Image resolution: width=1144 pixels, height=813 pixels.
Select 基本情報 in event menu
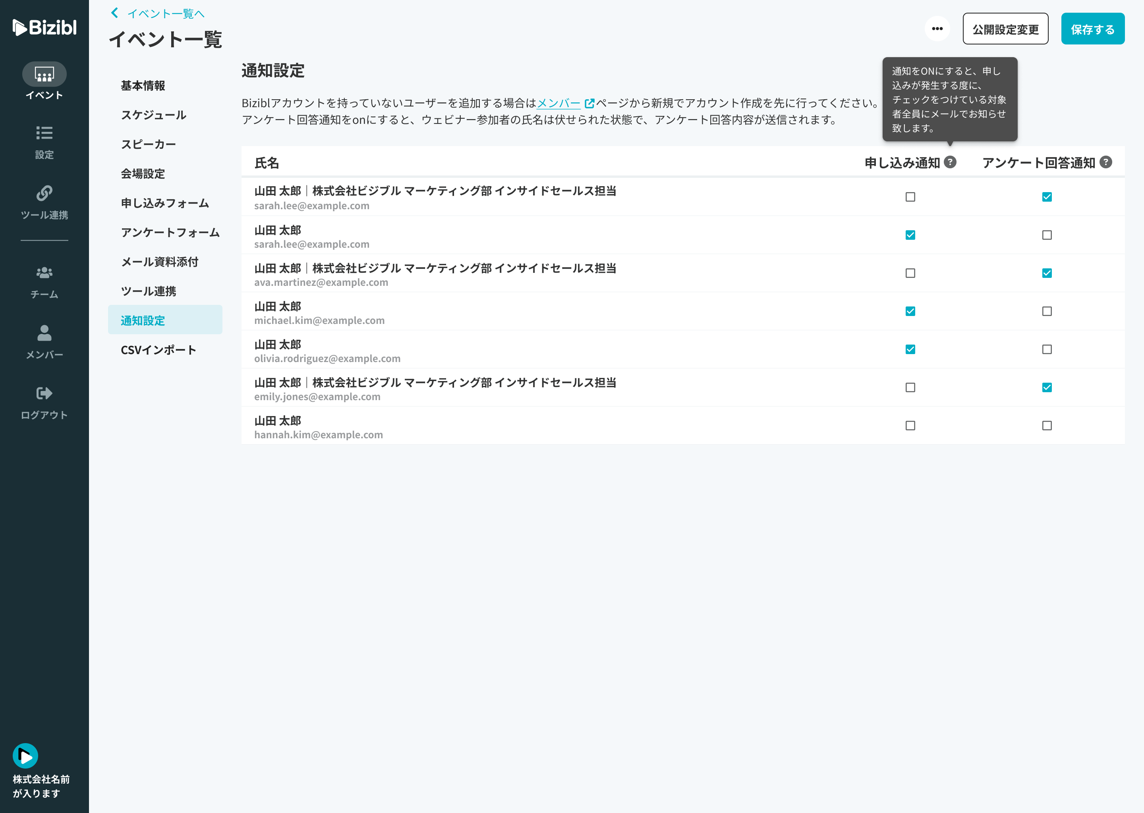[143, 86]
